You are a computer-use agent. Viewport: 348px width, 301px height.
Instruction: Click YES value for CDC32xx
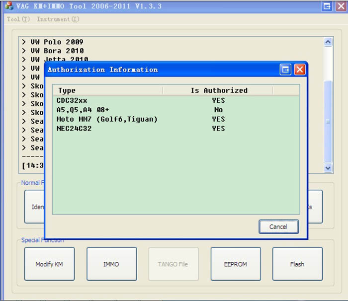point(218,100)
